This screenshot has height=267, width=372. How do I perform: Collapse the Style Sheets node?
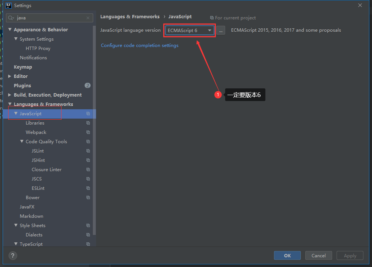16,225
